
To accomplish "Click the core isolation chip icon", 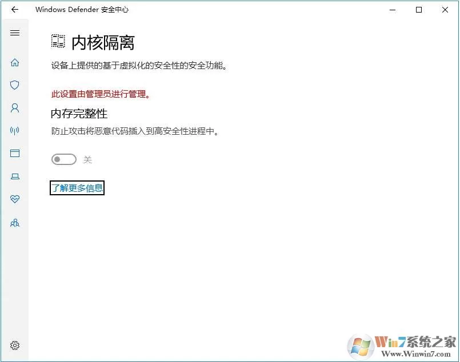I will point(58,41).
